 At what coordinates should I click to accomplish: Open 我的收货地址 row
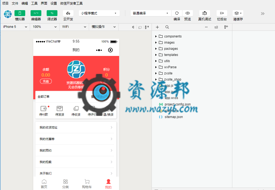coord(76,127)
